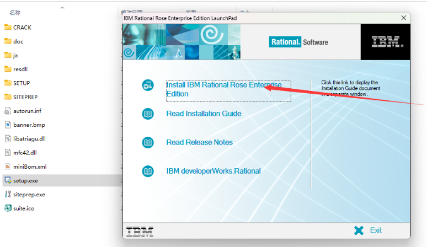Select the libatriagu.dll file icon
Viewport: 427px width, 247px height.
click(8, 138)
